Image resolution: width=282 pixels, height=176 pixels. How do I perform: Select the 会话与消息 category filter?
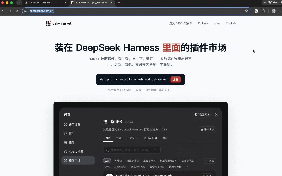point(187,161)
